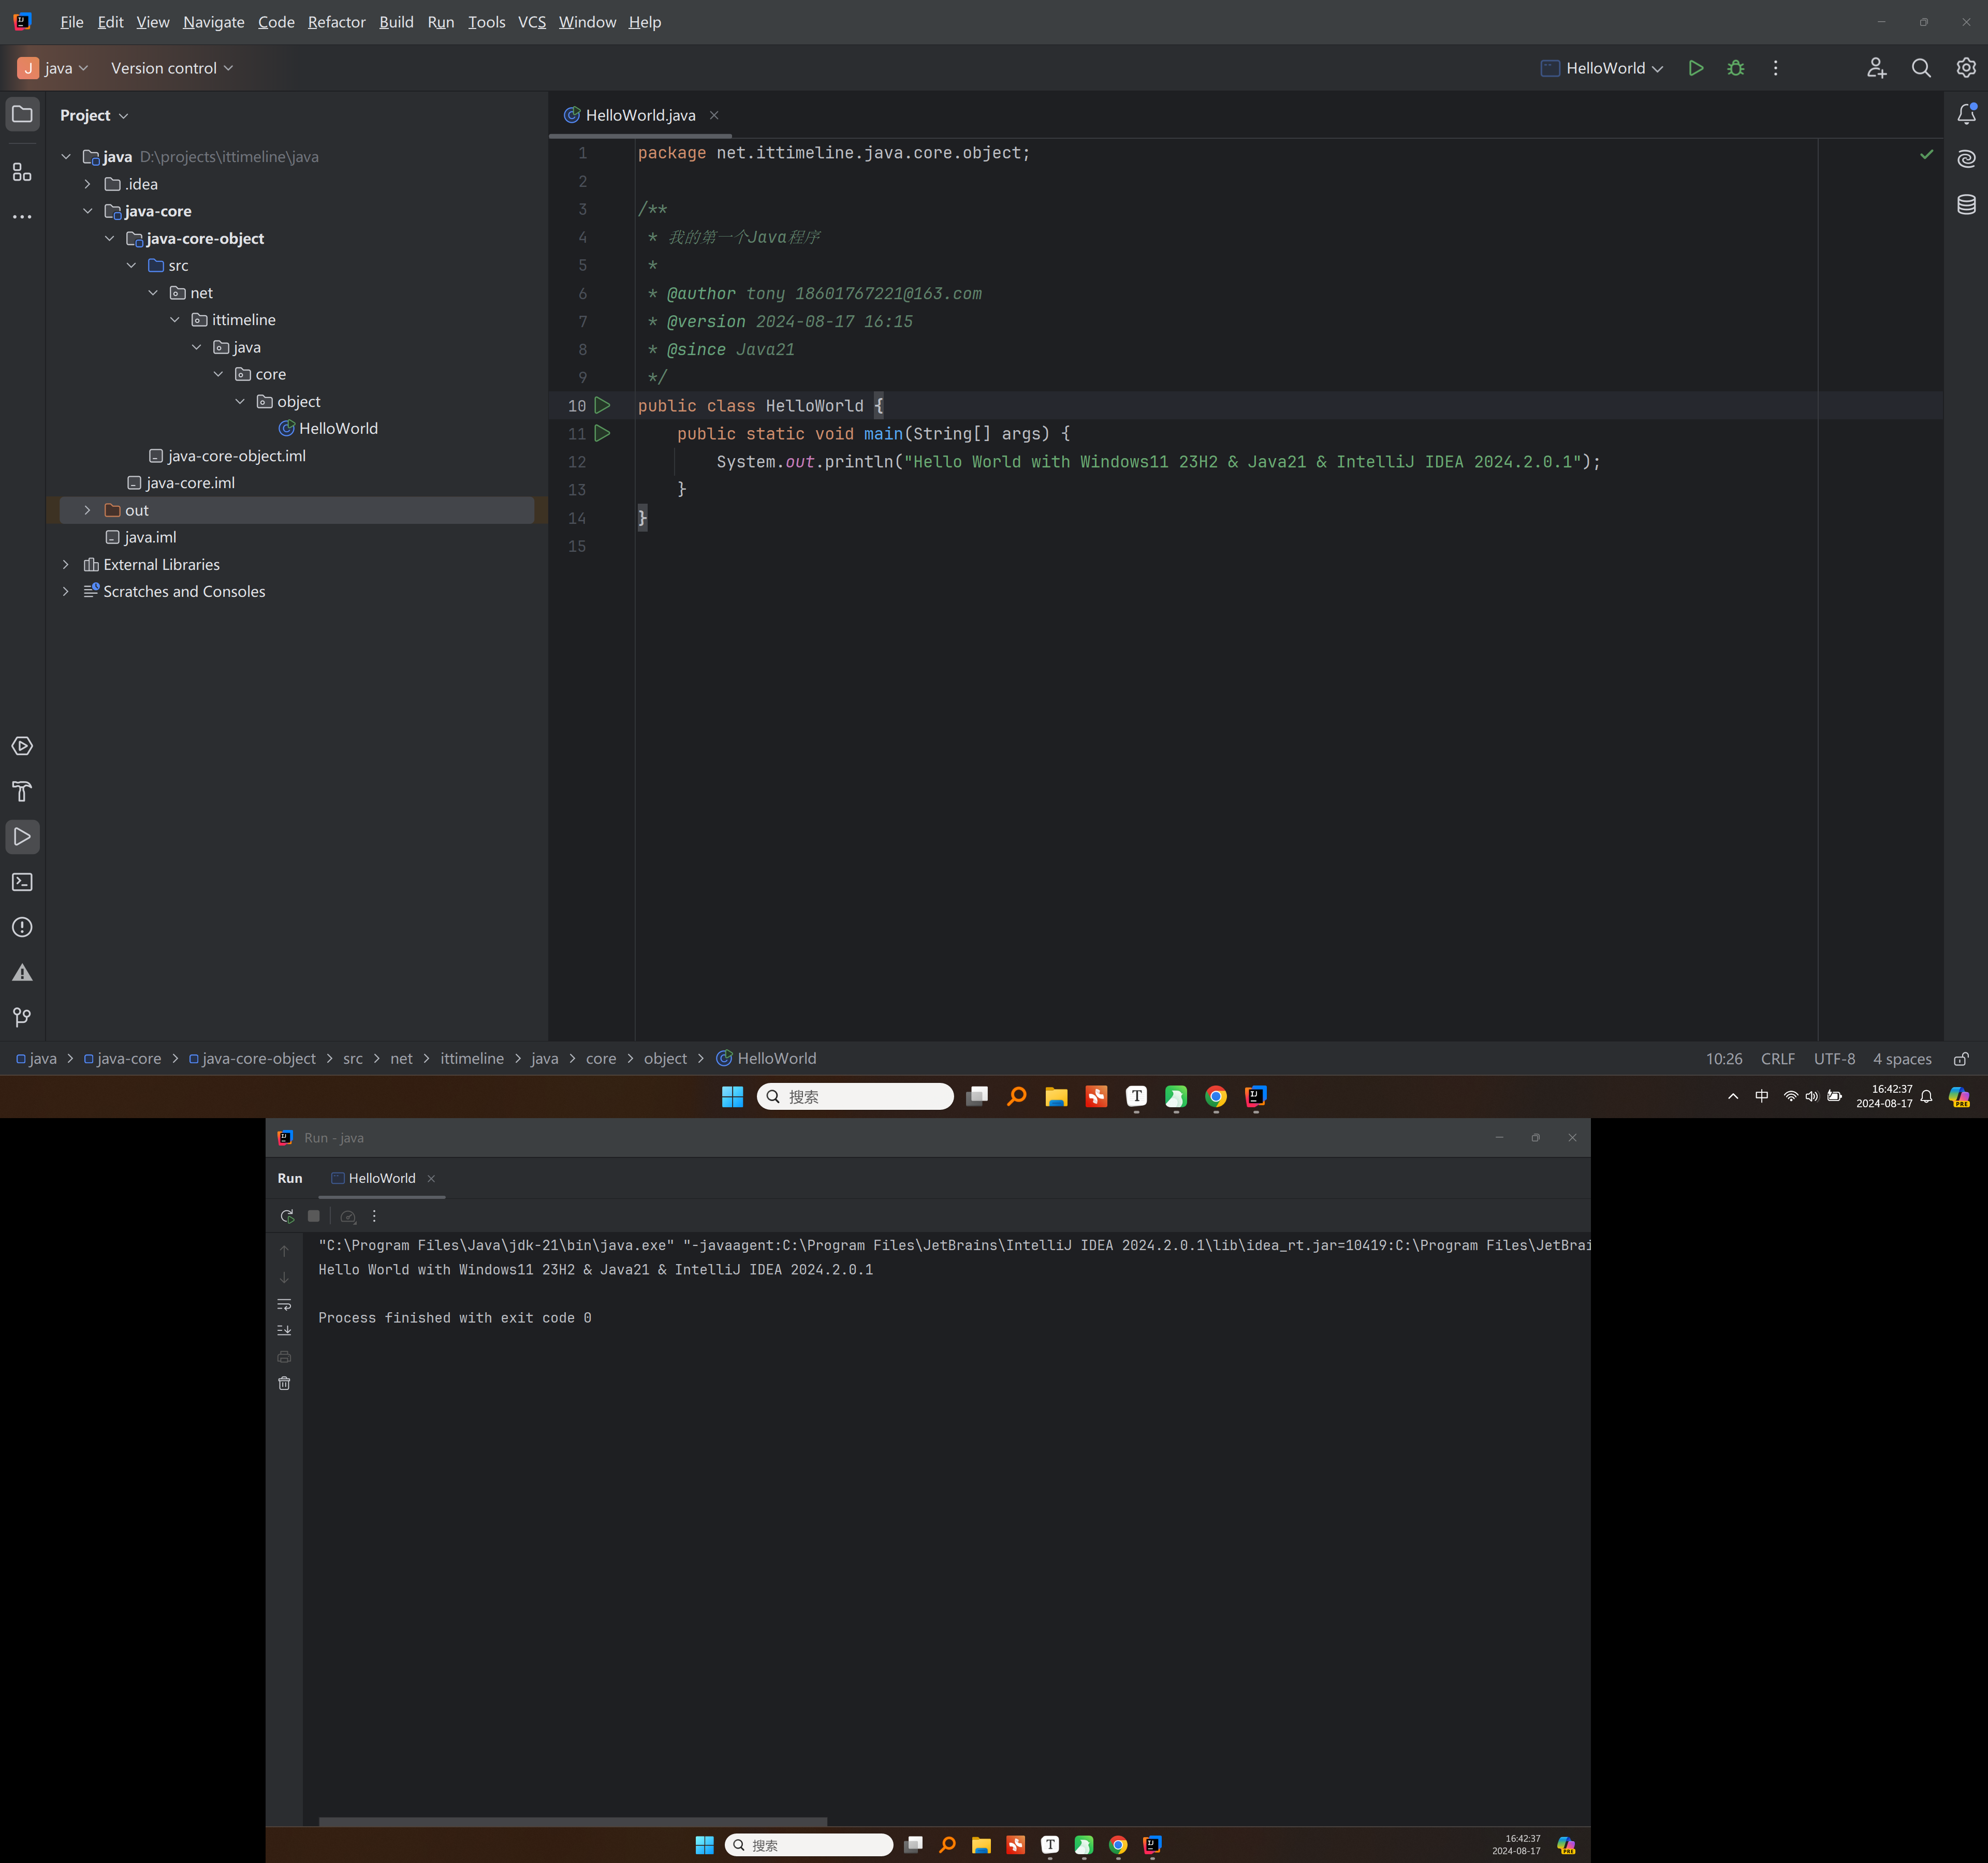Run HelloWorld with the green play button
Viewport: 1988px width, 1863px height.
(1695, 68)
